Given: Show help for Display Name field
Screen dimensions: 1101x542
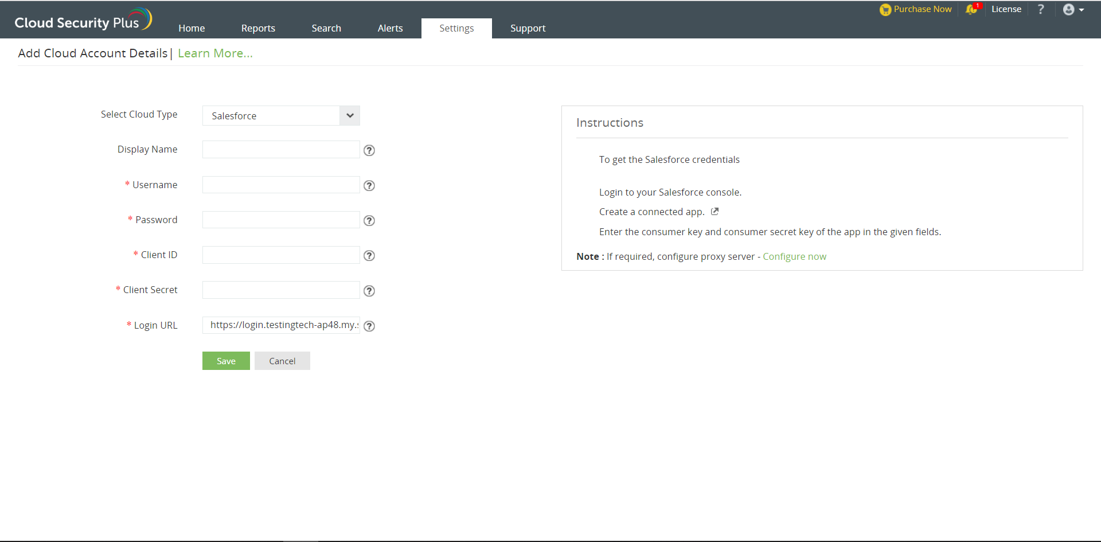Looking at the screenshot, I should (x=369, y=150).
